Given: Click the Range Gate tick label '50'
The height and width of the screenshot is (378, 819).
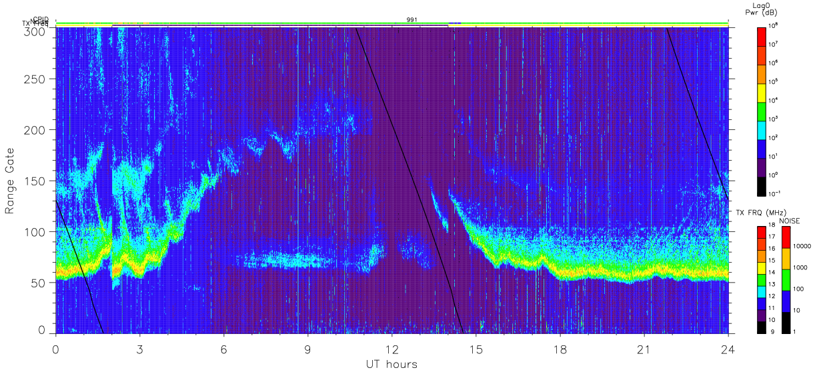Looking at the screenshot, I should click(x=39, y=282).
